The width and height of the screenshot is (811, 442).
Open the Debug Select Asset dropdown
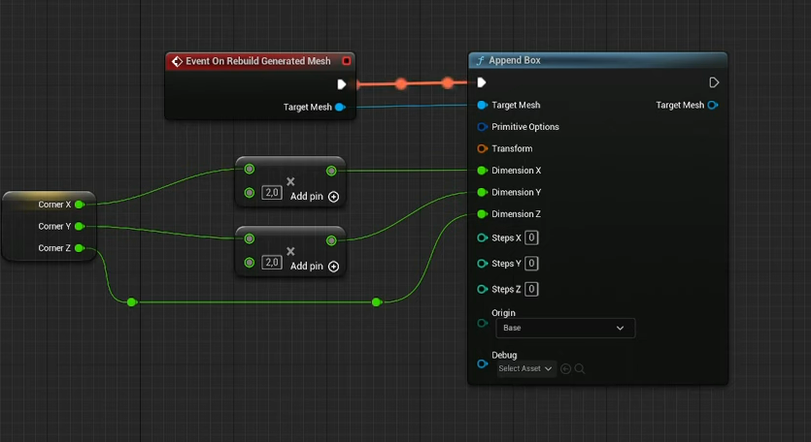525,368
